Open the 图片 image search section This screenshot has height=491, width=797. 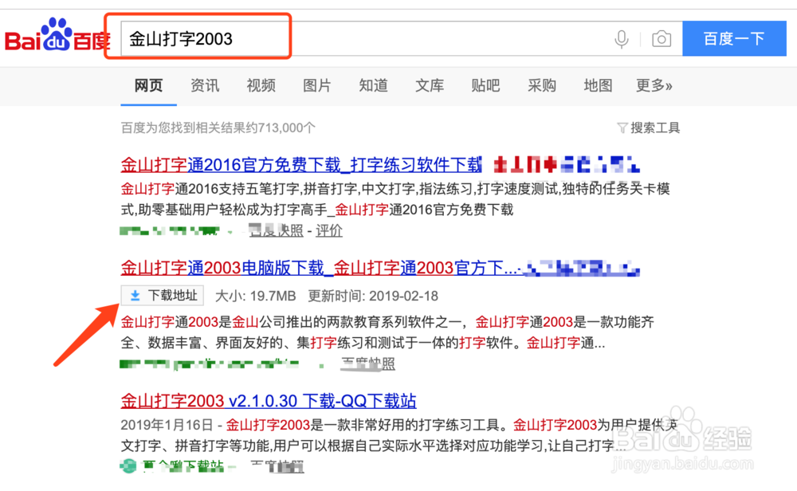[316, 85]
